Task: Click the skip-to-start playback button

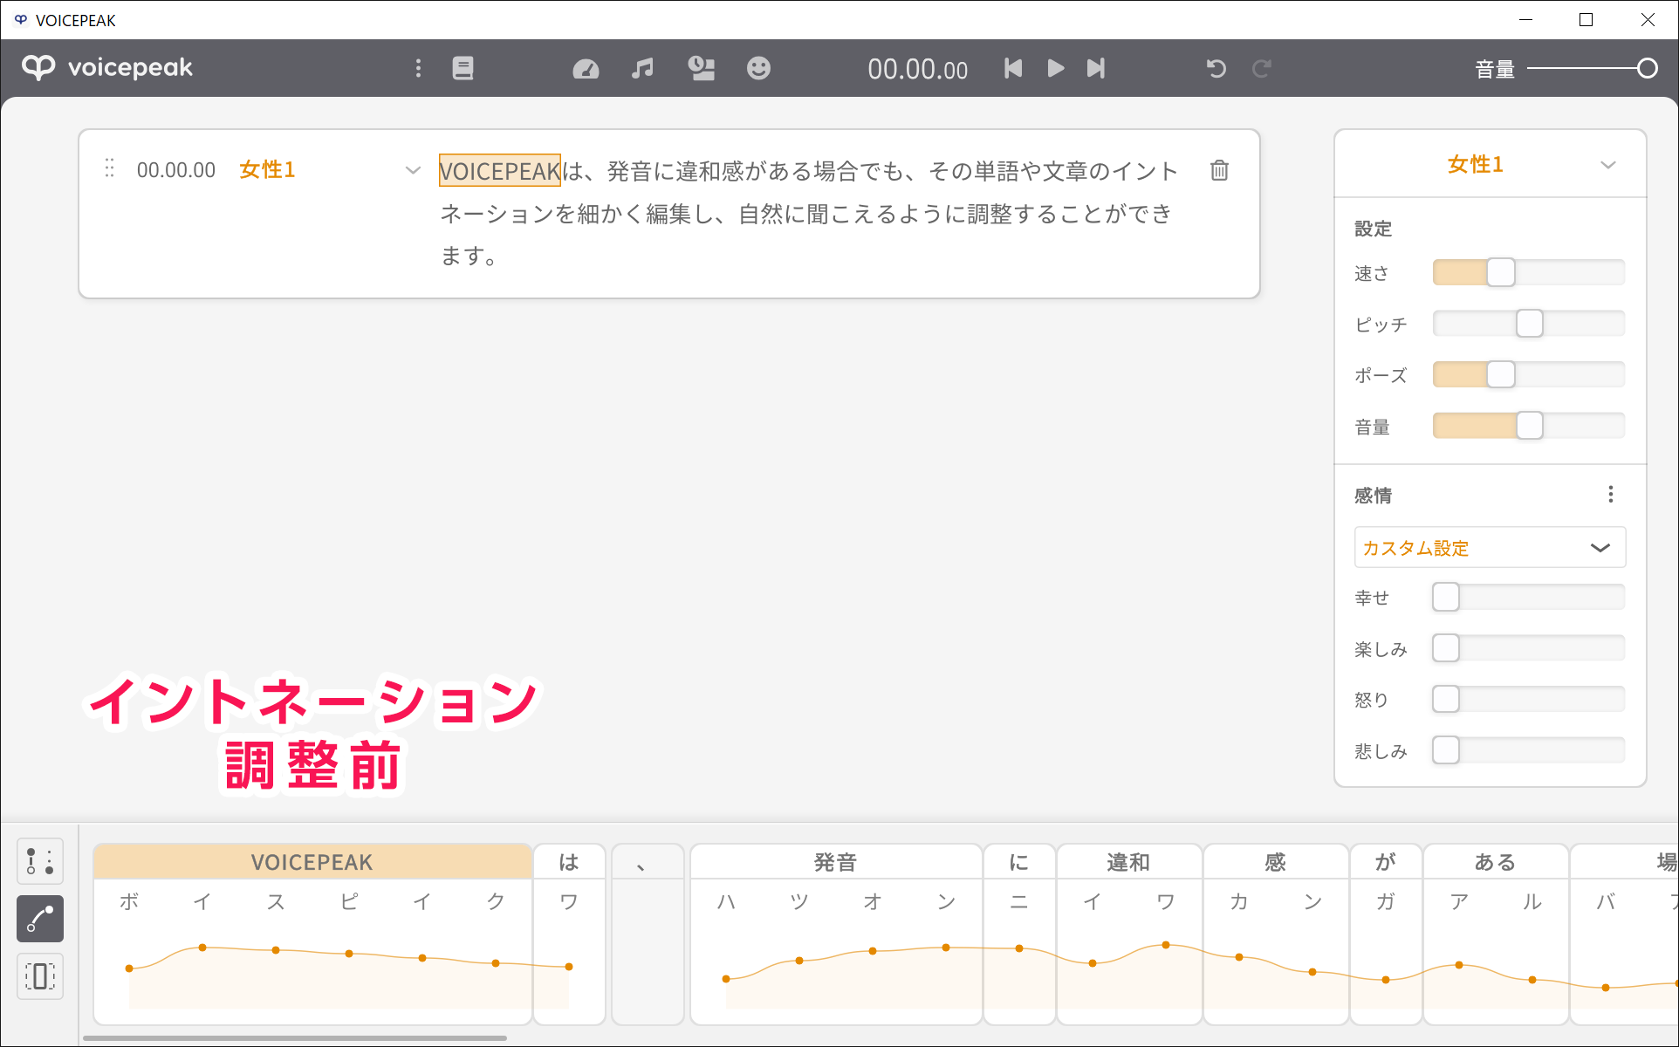Action: 1012,68
